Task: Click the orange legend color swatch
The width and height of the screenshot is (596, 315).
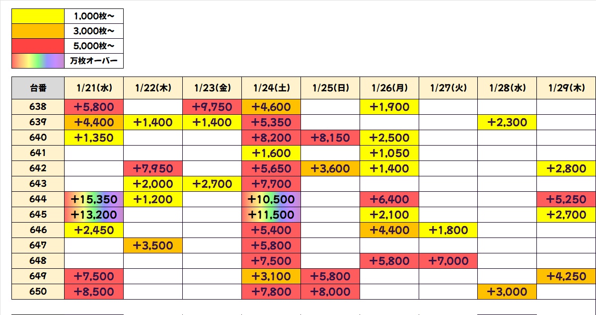Action: (38, 31)
